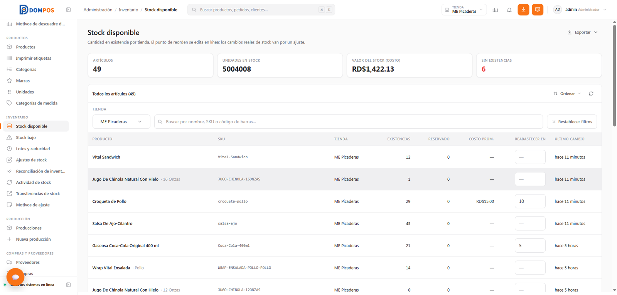Viewport: 617px width, 295px height.
Task: Click the Lotes y caducidad clock icon
Action: tap(9, 149)
